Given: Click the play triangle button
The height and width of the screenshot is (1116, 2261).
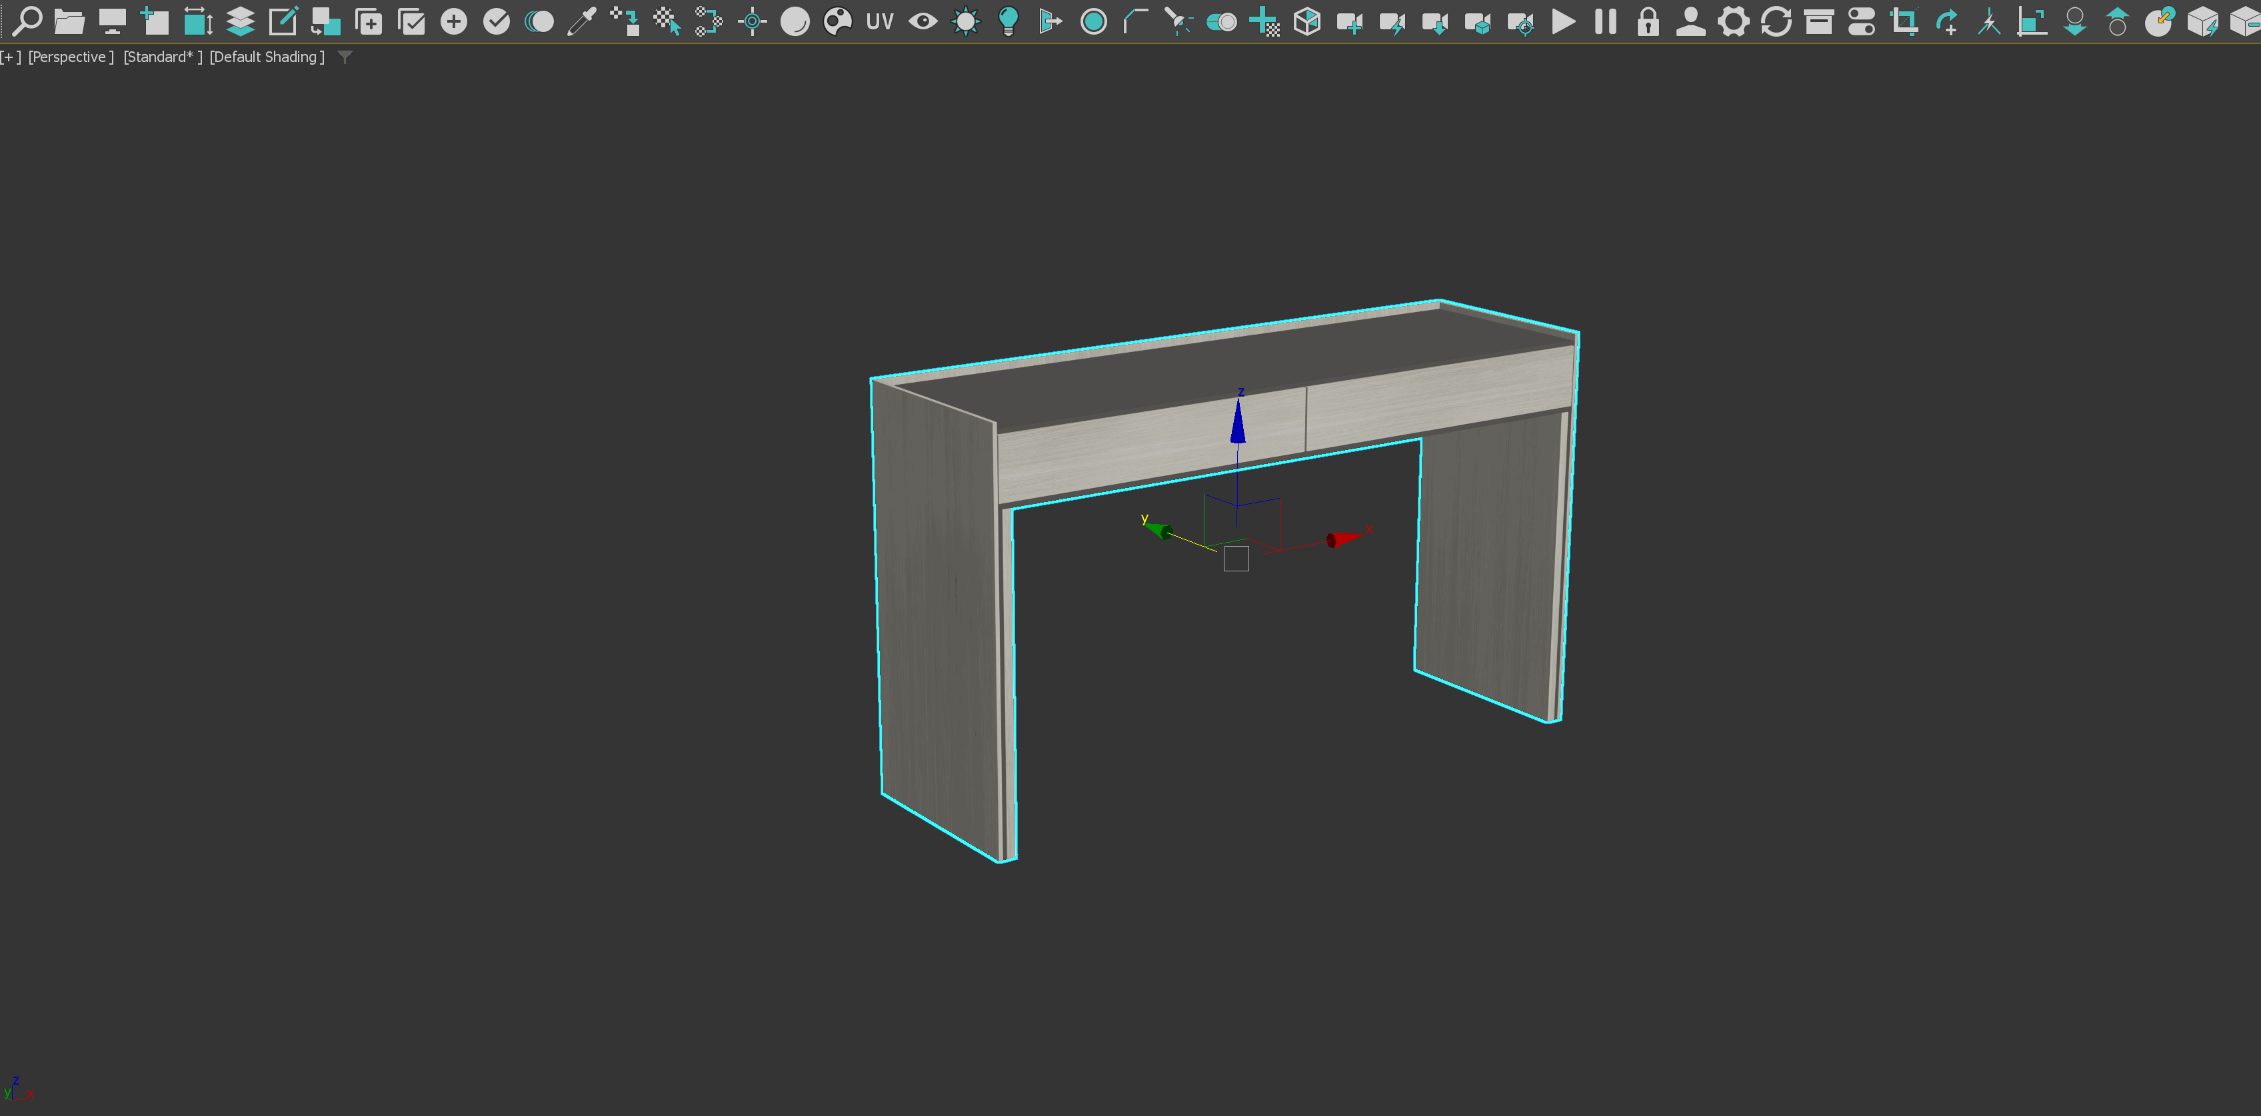Looking at the screenshot, I should [x=1563, y=21].
